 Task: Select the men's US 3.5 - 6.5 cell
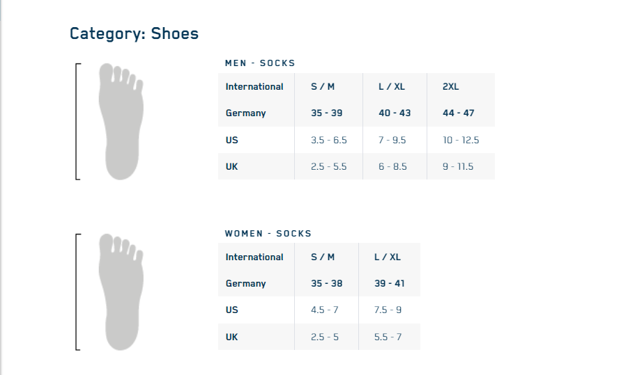click(329, 141)
